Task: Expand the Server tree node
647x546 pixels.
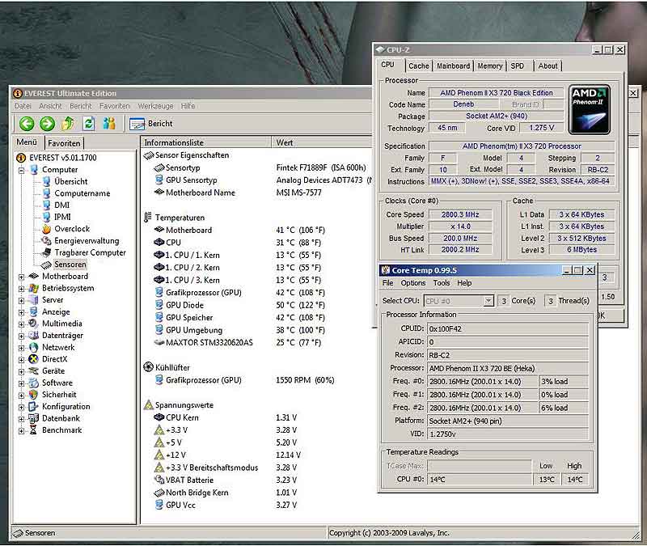Action: tap(21, 300)
